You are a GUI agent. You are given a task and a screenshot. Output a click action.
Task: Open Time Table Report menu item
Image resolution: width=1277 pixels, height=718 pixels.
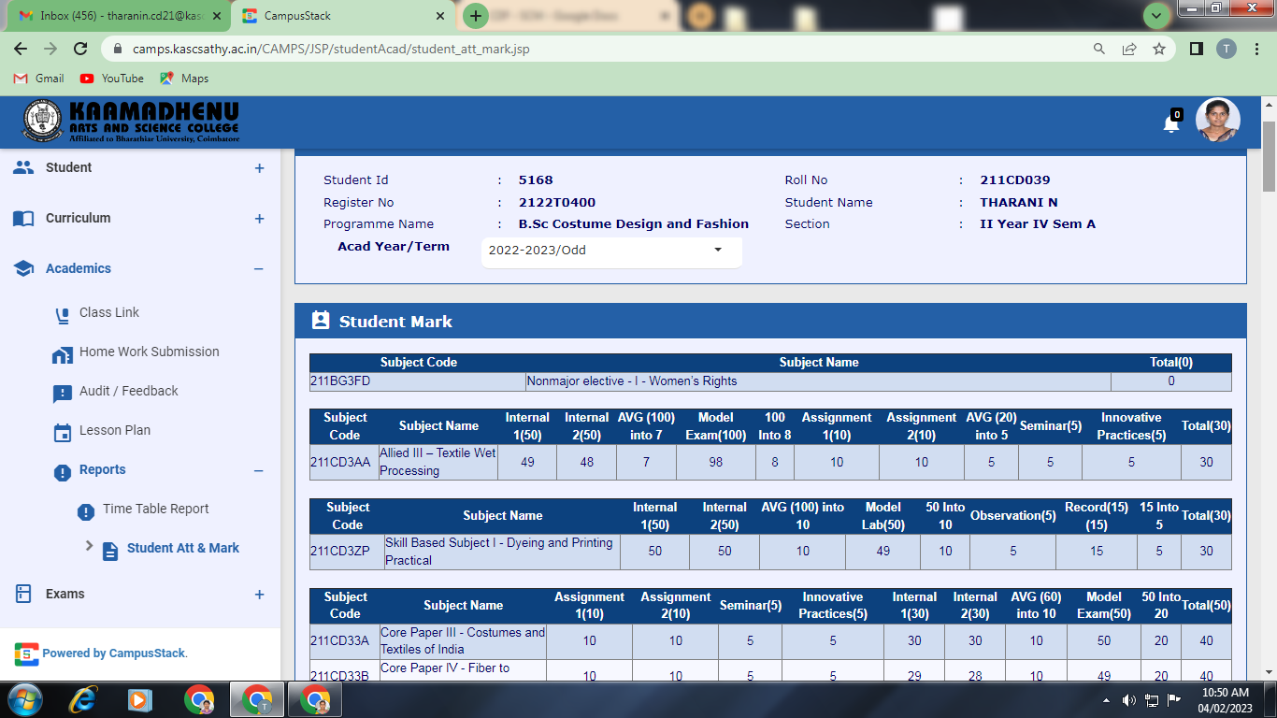pyautogui.click(x=156, y=509)
